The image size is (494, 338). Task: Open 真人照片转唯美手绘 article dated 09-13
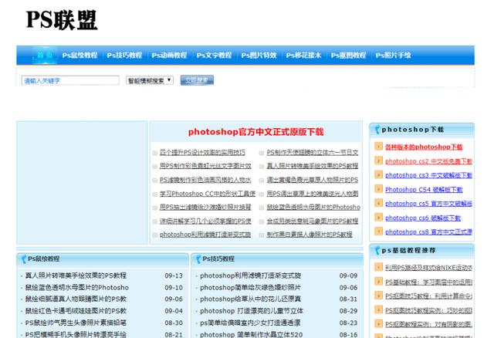pos(76,275)
